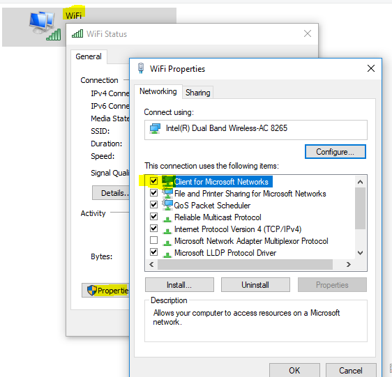Image resolution: width=392 pixels, height=377 pixels.
Task: Click Properties button in WiFi Status window
Action: coord(105,291)
